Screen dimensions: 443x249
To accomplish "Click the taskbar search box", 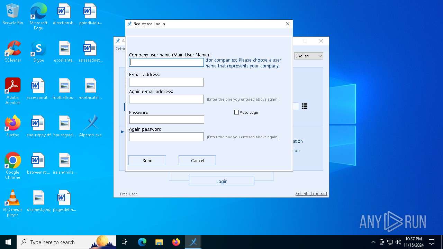I will click(x=66, y=242).
